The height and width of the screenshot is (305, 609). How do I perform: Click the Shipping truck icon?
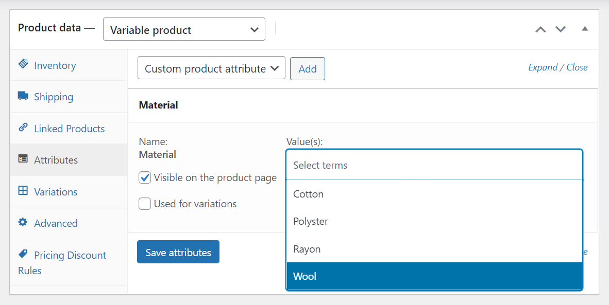[x=23, y=96]
